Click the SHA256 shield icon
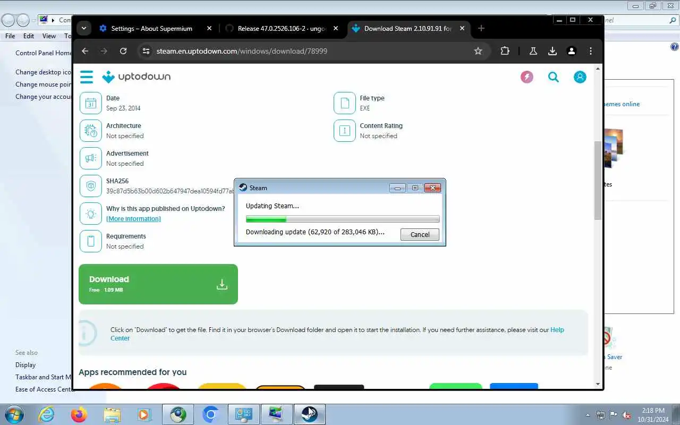Image resolution: width=680 pixels, height=425 pixels. 91,186
